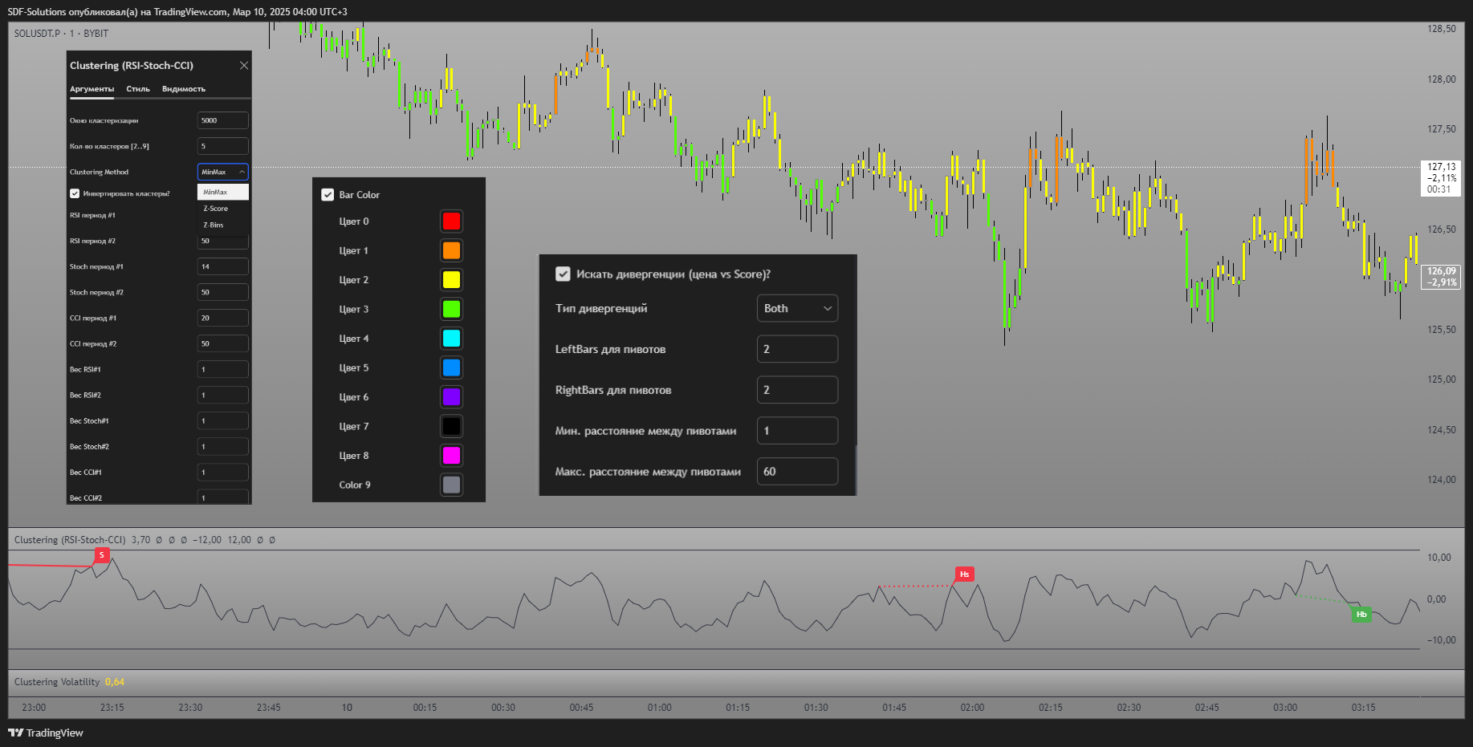Screen dimensions: 1473x747
Task: Switch to the Аргументы tab
Action: [x=92, y=89]
